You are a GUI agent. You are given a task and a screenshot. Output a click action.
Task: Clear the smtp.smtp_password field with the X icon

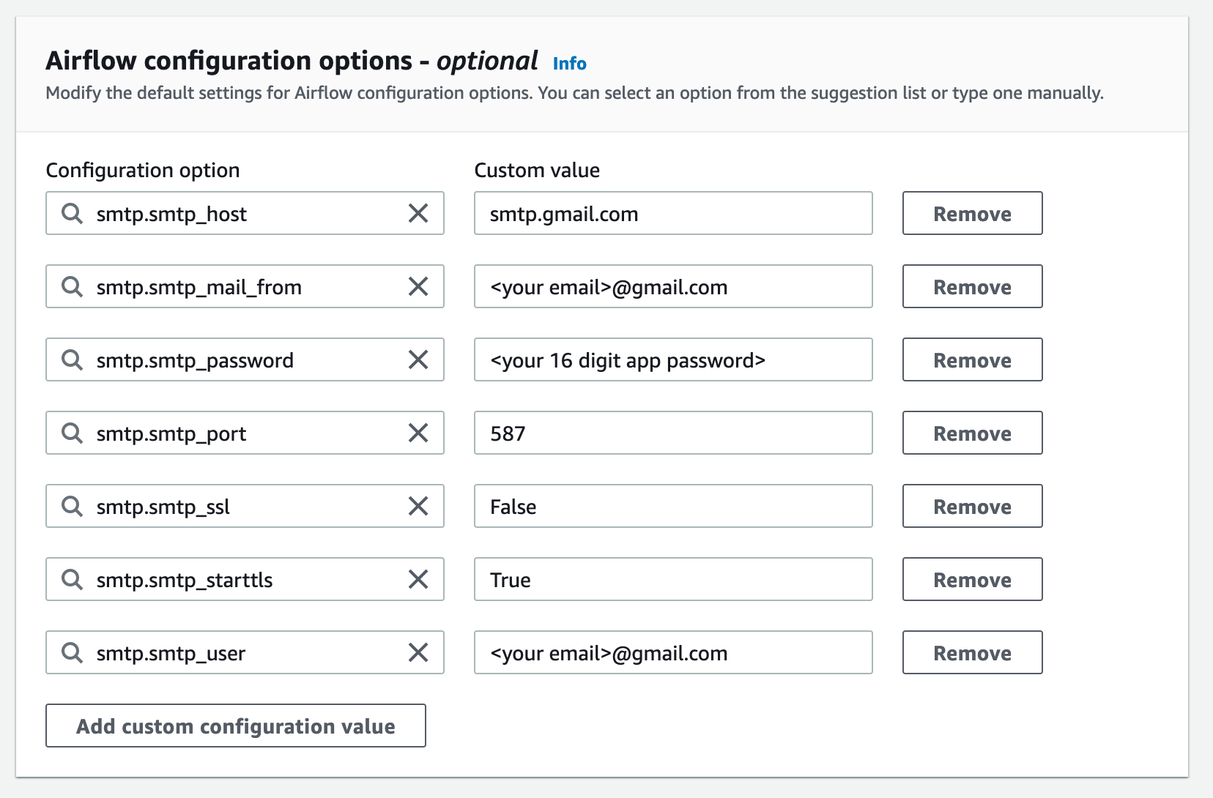coord(418,359)
